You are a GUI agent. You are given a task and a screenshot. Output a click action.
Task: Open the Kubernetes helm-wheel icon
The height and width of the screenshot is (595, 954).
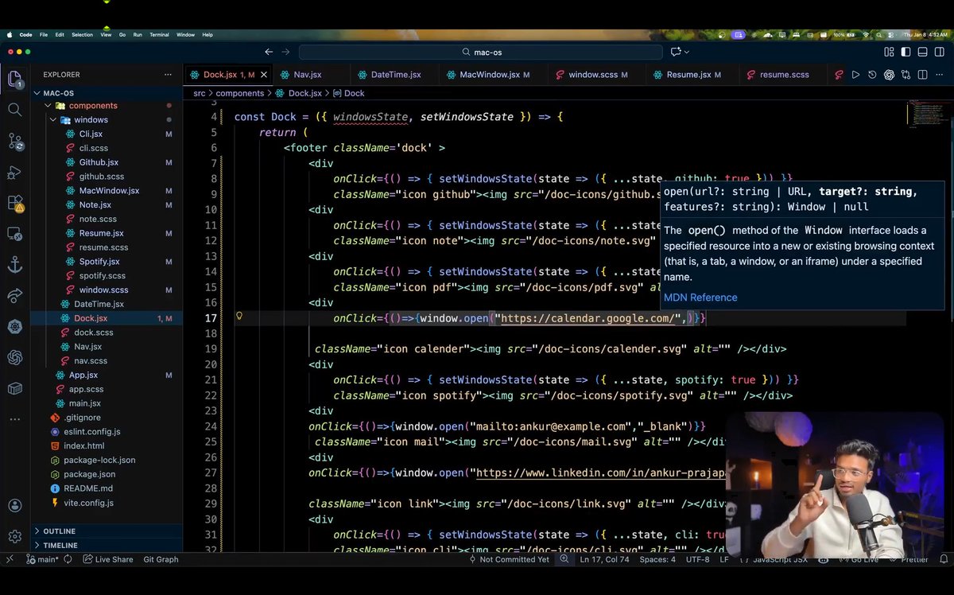[14, 326]
